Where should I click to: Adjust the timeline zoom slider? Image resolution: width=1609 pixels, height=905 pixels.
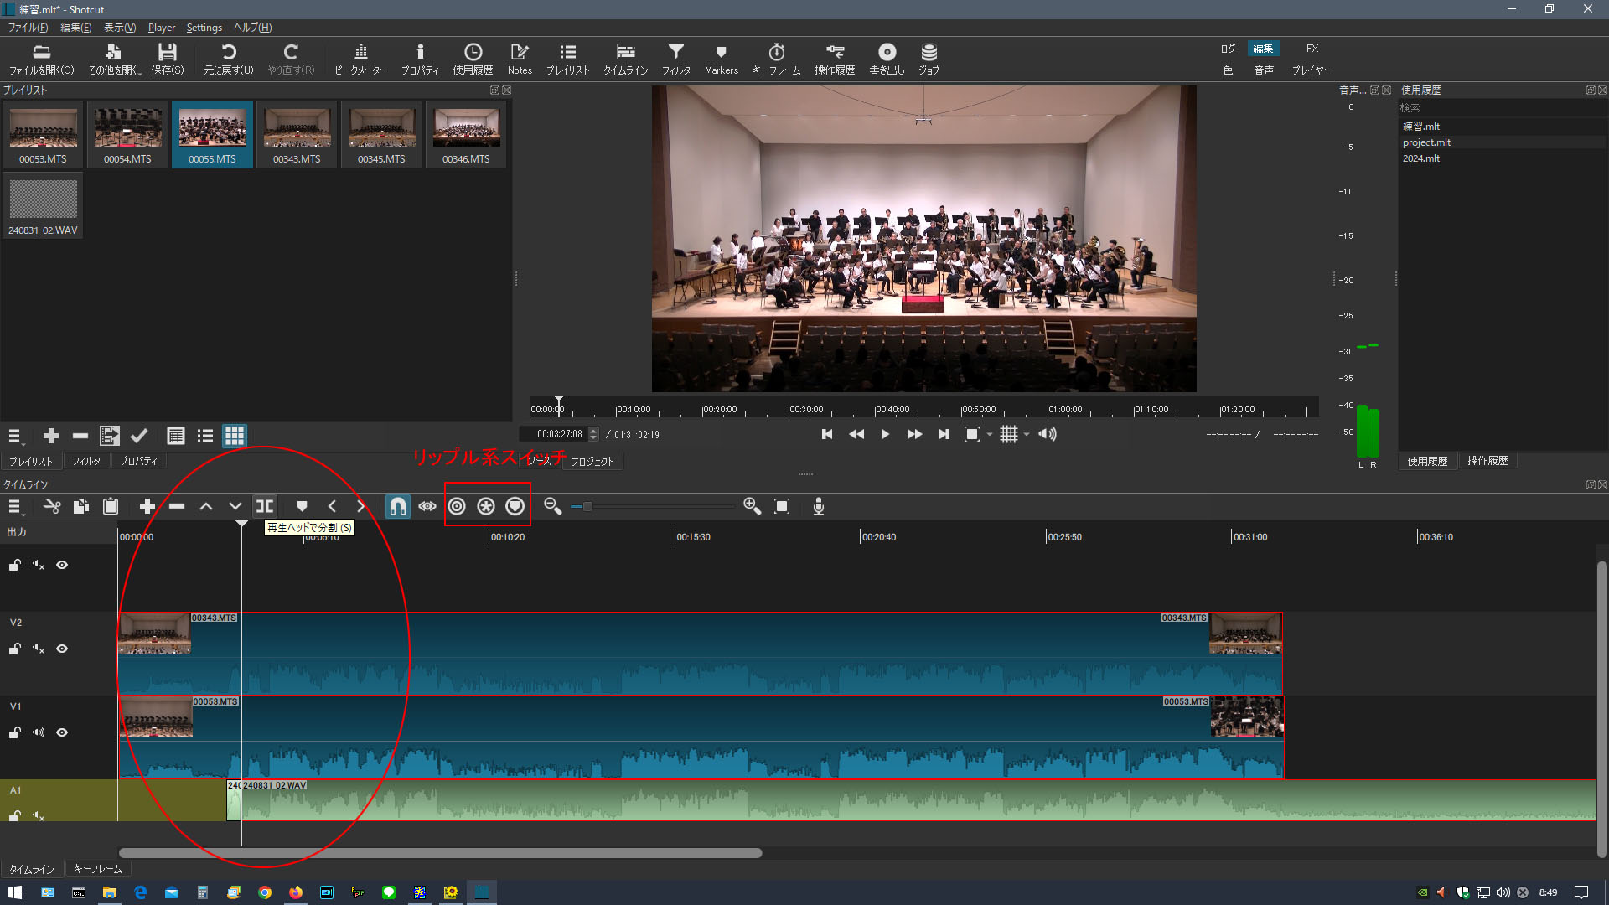(587, 506)
